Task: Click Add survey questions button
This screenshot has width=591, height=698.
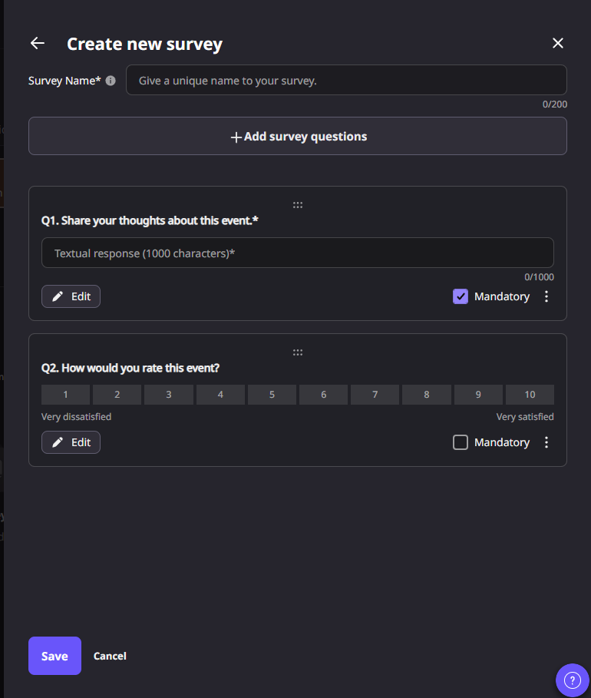Action: 298,137
